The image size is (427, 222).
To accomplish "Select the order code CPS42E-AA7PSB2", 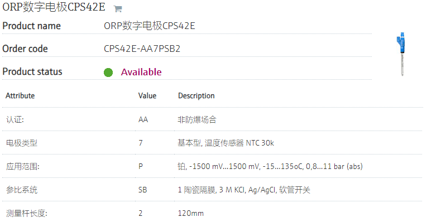I will pos(142,49).
